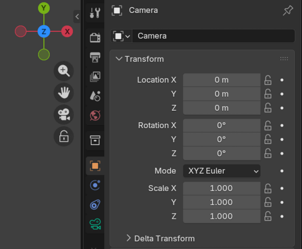Image resolution: width=302 pixels, height=249 pixels.
Task: Open the View Layer properties tab
Action: click(x=95, y=76)
